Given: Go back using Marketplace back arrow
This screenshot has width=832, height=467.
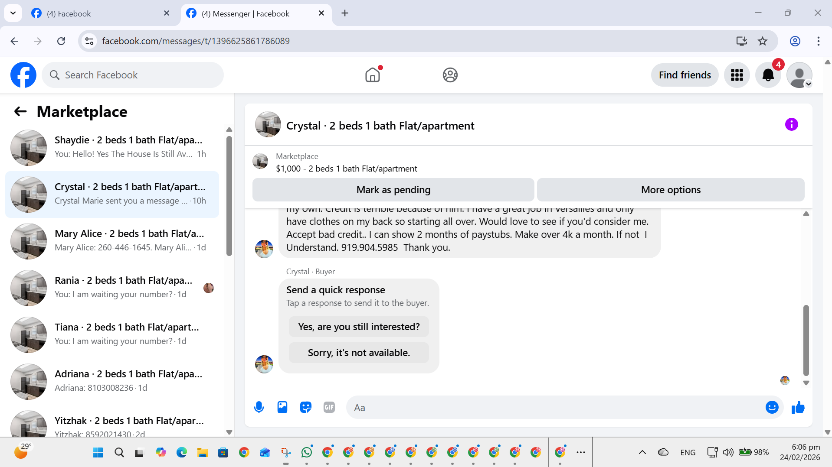Looking at the screenshot, I should (x=20, y=112).
